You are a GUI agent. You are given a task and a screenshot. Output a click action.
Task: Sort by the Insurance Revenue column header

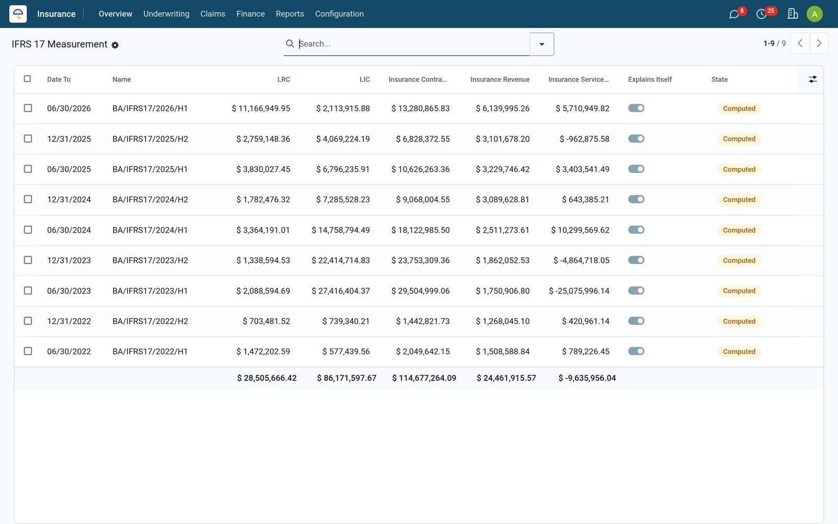pyautogui.click(x=500, y=80)
